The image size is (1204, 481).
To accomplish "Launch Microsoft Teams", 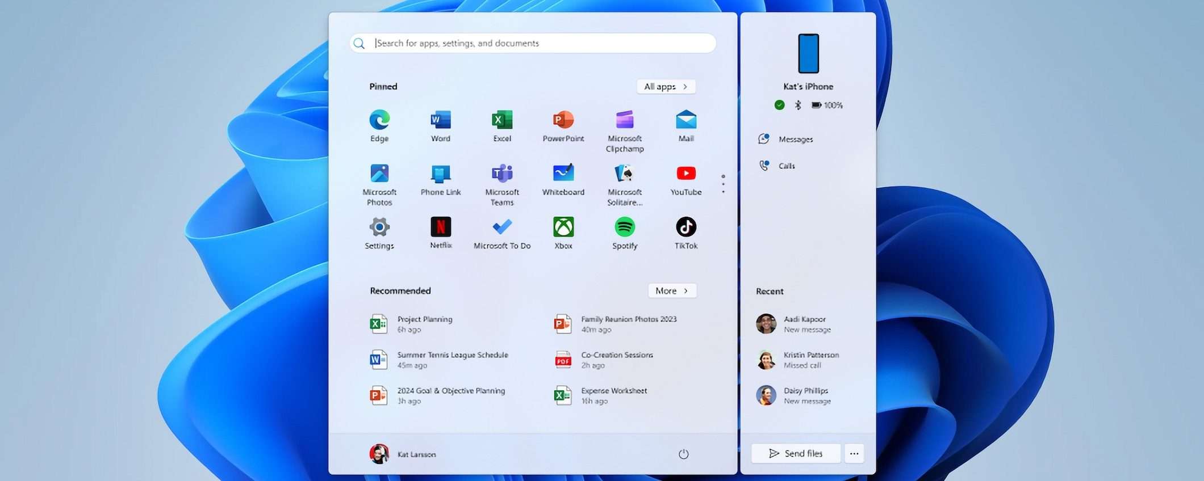I will click(502, 185).
